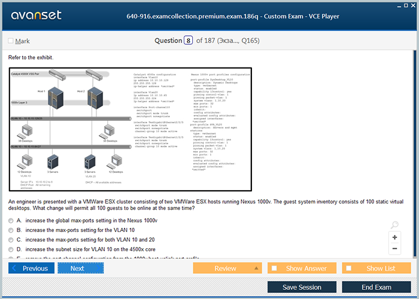
Task: Tick the Mark checkbox for this question
Action: click(11, 41)
